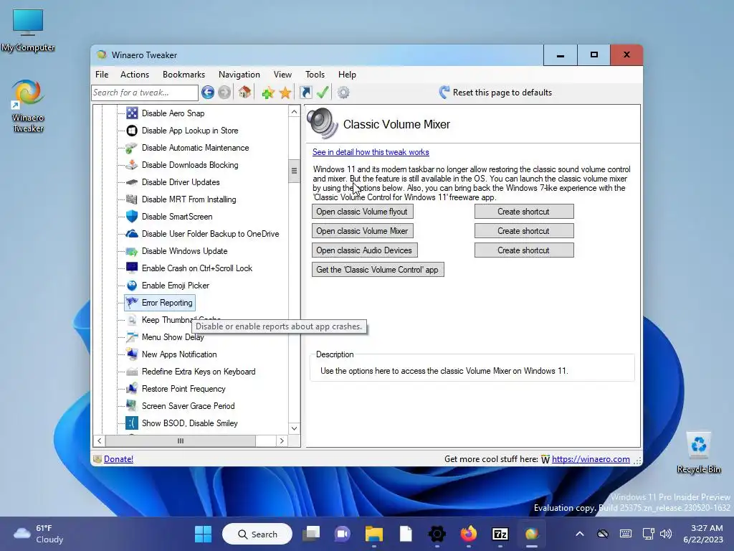Screen dimensions: 734x551
Task: Select Disable Downloads Blocking tree item
Action: [189, 165]
